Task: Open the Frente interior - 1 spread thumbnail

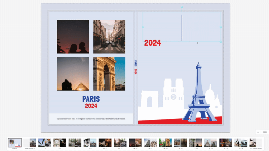Action: [30, 143]
